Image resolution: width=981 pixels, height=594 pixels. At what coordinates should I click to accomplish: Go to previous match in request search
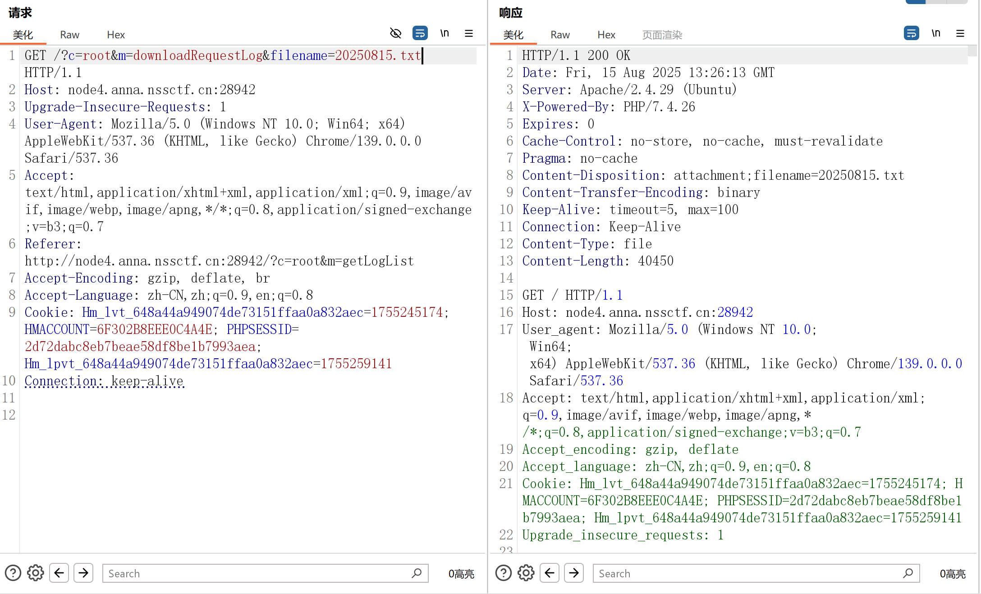pos(59,573)
